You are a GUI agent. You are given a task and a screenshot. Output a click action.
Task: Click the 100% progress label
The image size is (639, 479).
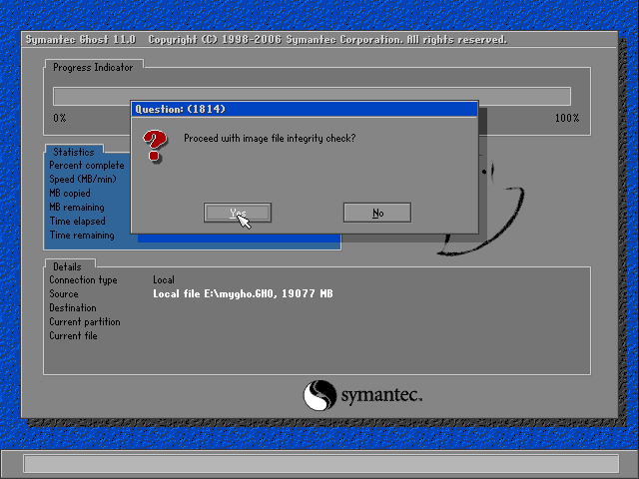point(567,118)
